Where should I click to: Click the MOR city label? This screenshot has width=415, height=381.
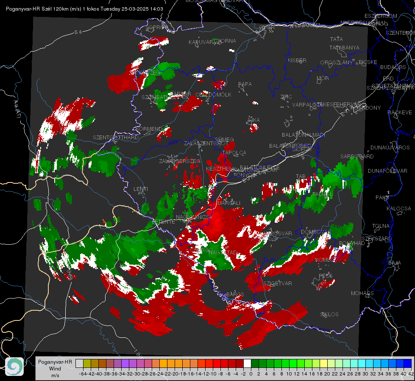click(x=323, y=78)
